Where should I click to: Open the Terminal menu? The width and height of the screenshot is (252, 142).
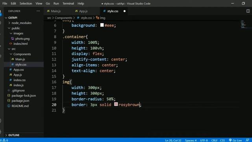point(68,4)
